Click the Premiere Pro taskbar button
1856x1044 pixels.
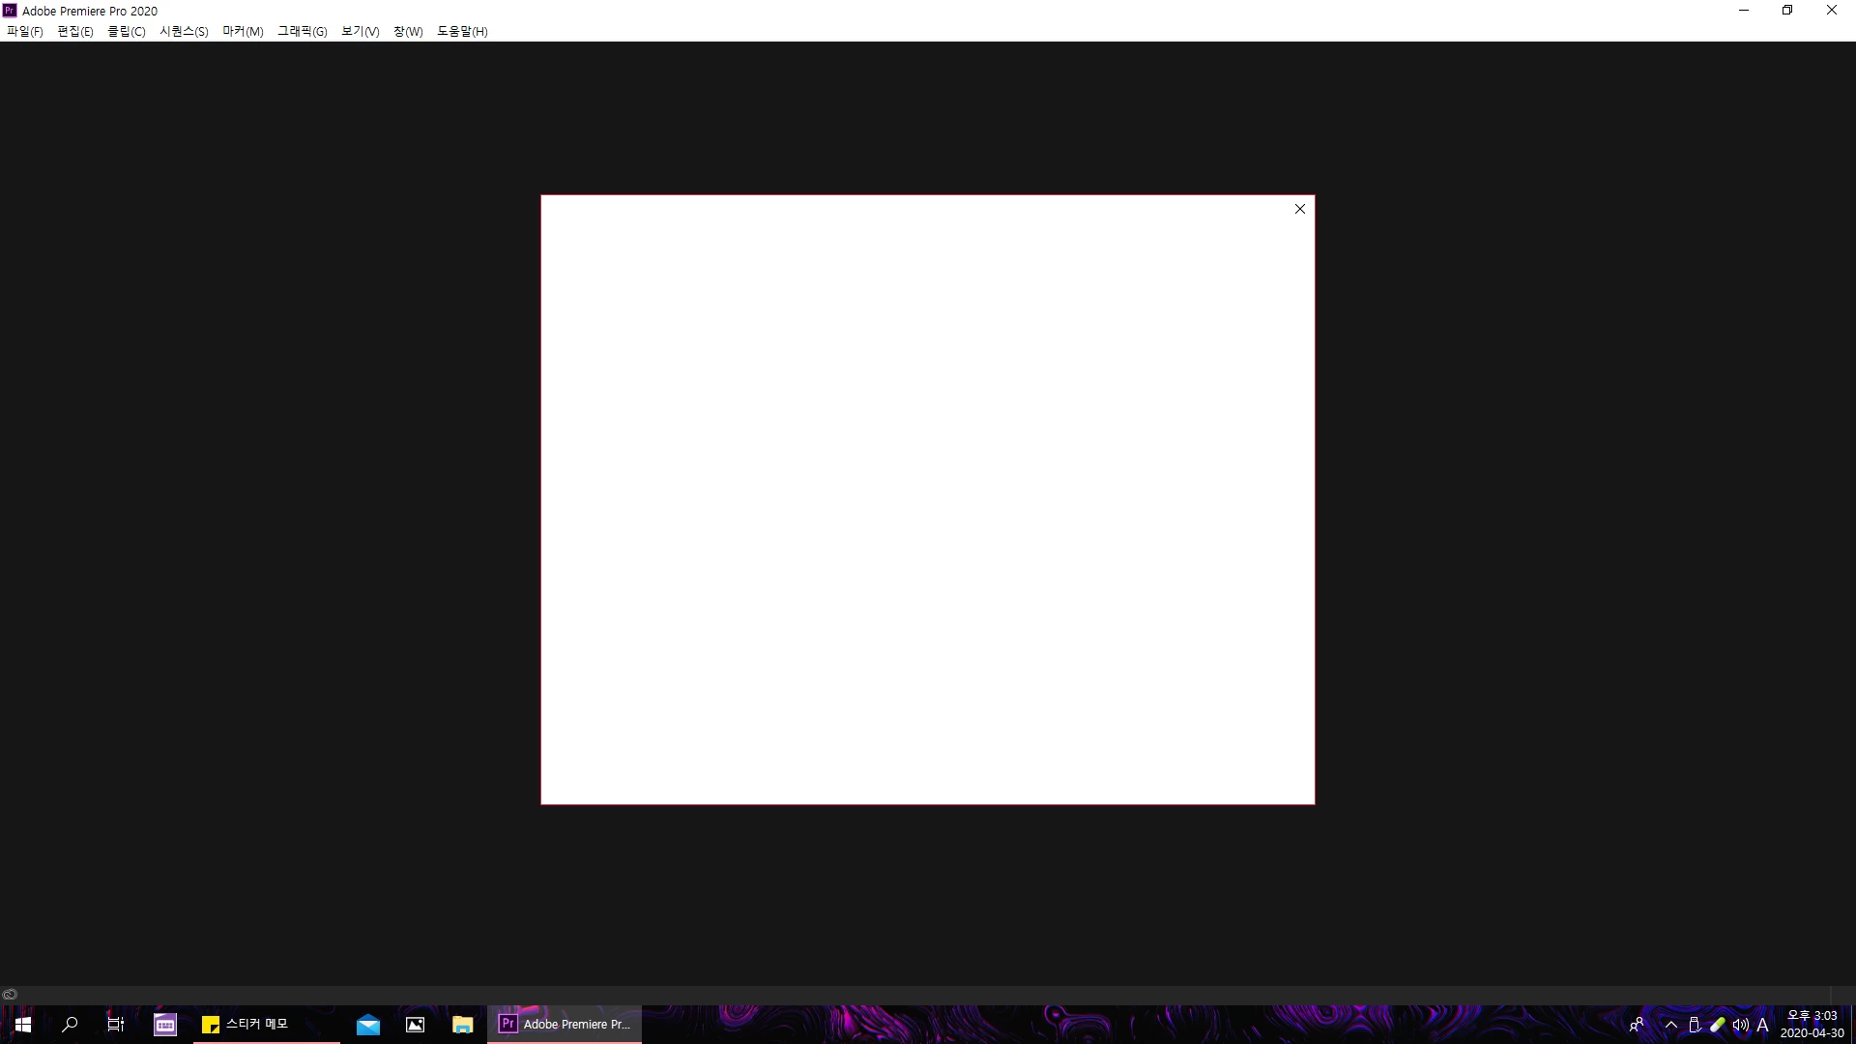(565, 1024)
